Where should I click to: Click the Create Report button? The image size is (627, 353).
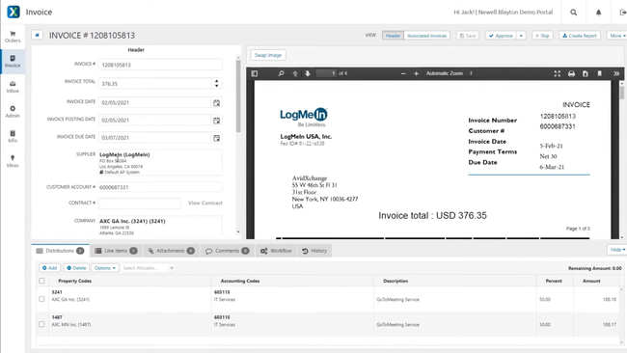[x=580, y=36]
